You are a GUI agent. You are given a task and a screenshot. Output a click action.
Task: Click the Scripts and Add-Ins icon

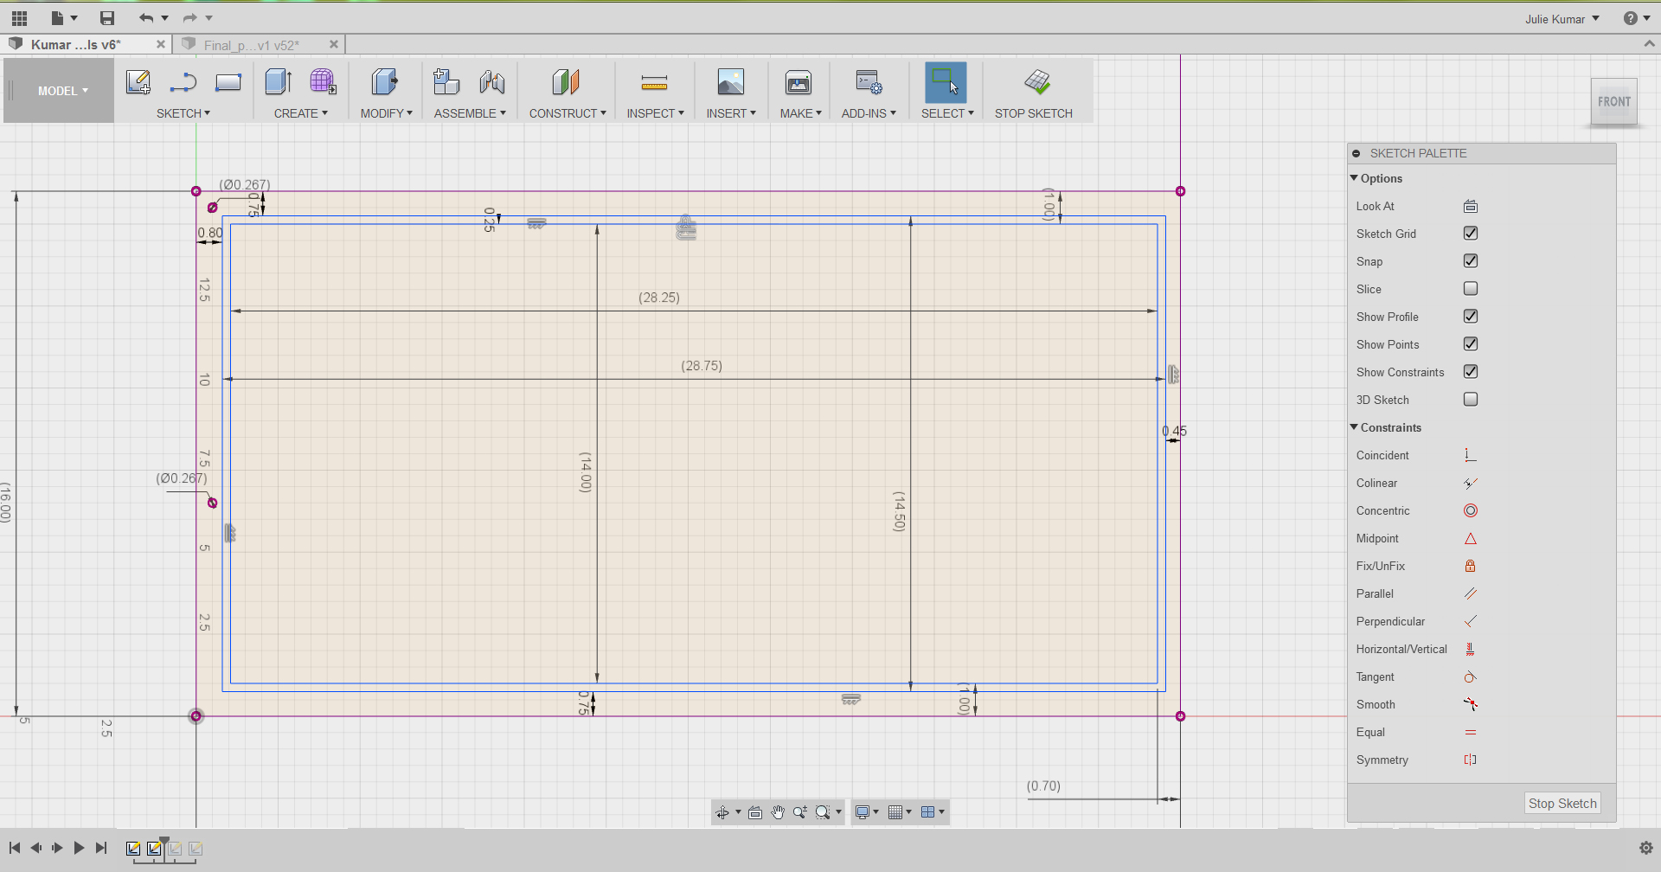pos(869,82)
